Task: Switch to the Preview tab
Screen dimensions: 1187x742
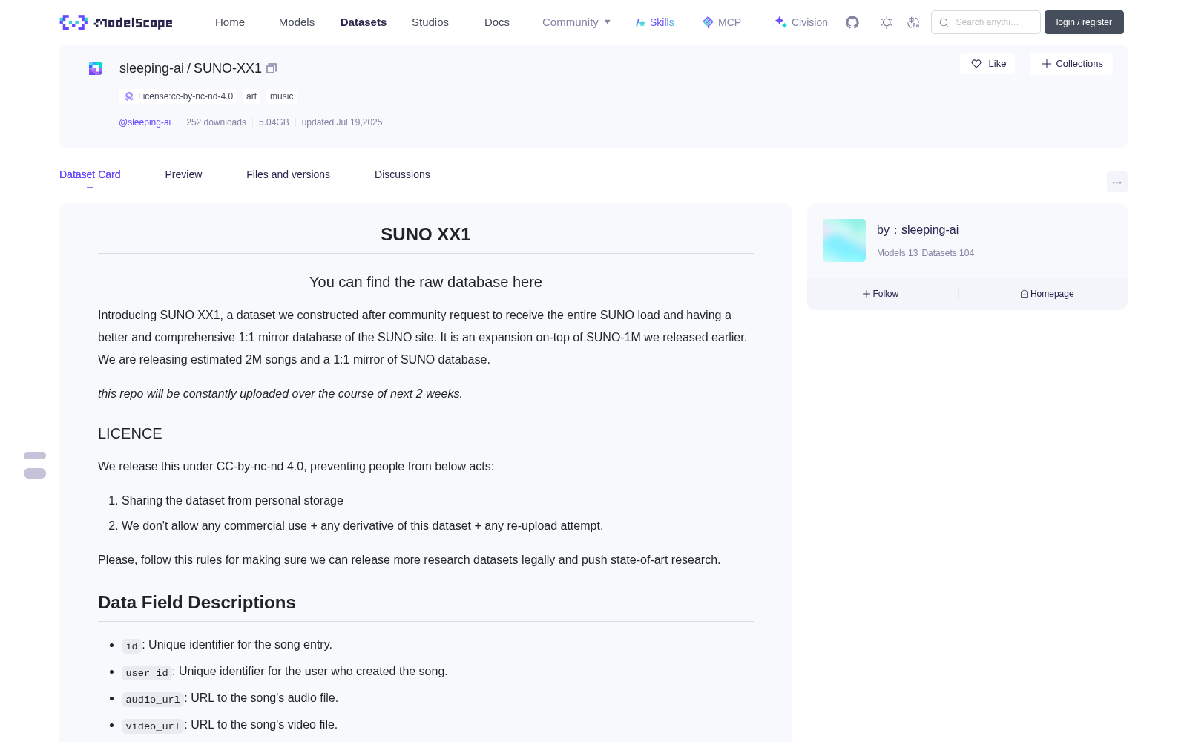Action: pos(183,174)
